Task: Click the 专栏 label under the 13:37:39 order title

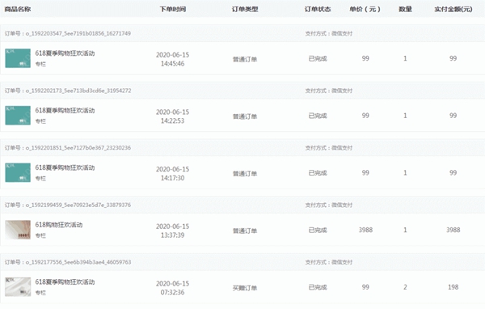Action: 40,235
